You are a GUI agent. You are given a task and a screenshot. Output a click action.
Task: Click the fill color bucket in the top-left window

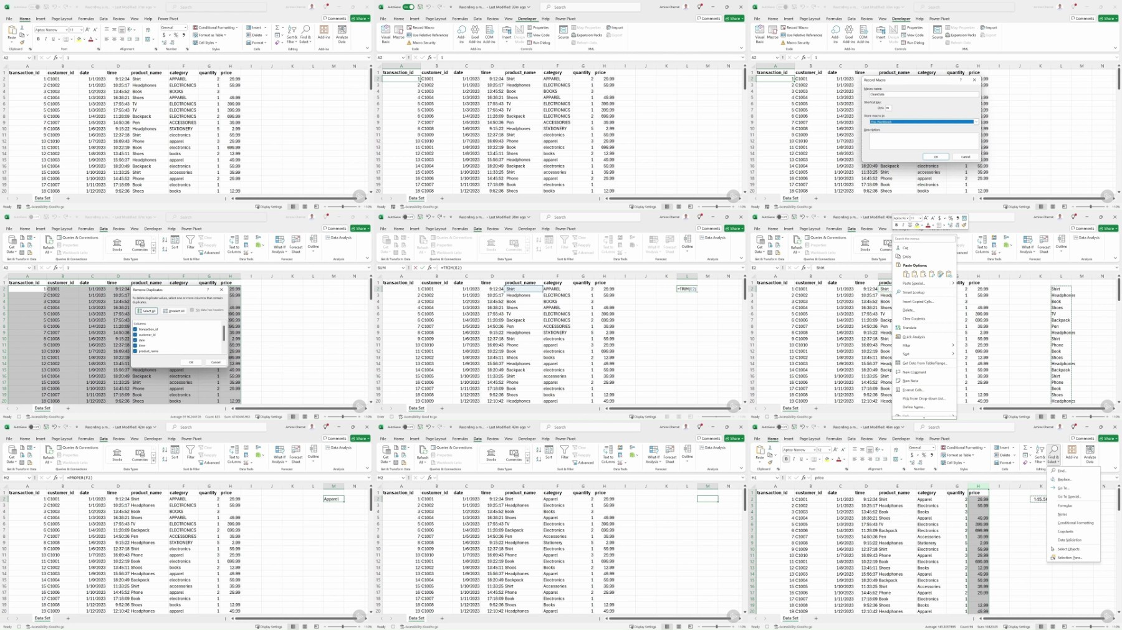pyautogui.click(x=79, y=39)
